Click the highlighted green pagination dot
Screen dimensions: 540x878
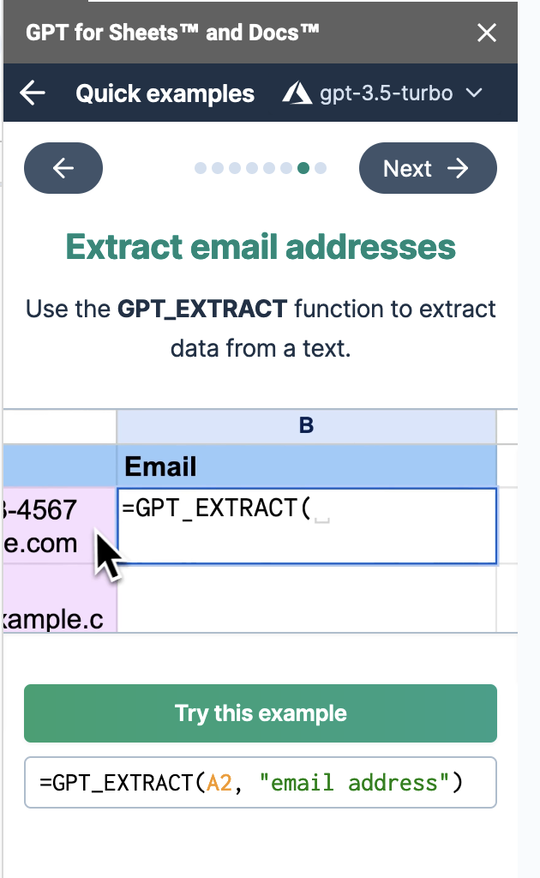tap(303, 168)
